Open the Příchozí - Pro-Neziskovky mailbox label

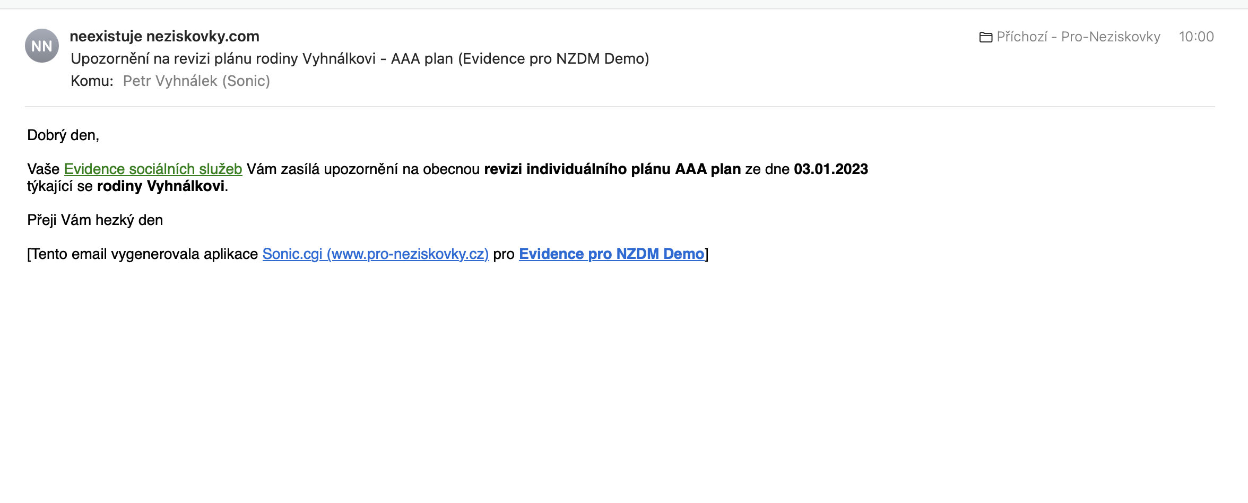1078,37
